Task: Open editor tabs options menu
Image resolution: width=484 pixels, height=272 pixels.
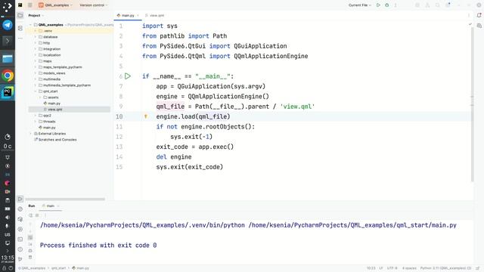Action: pos(469,15)
